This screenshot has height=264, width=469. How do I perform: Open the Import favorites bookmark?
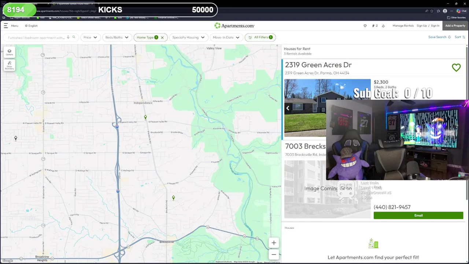click(21, 17)
